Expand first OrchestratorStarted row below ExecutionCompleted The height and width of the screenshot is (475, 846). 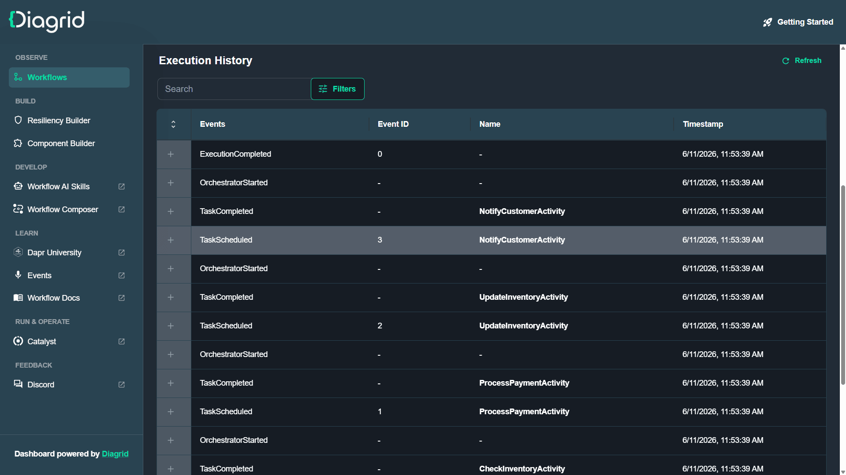(x=171, y=183)
